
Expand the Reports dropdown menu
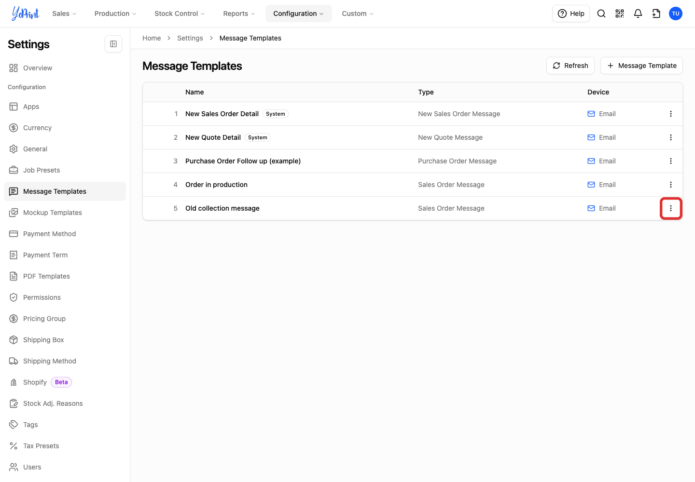coord(239,13)
